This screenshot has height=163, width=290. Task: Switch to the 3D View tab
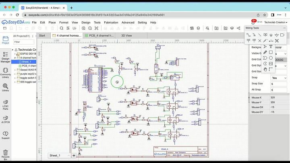point(126,35)
